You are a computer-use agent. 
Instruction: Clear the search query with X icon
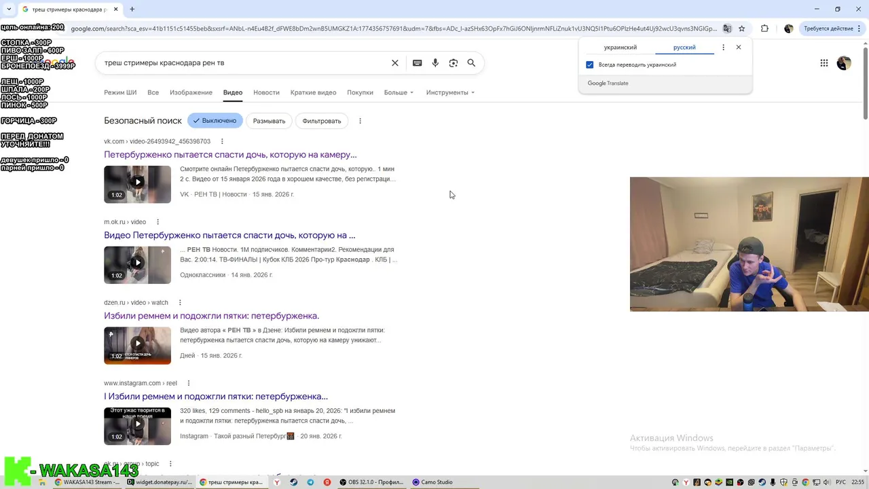point(394,62)
